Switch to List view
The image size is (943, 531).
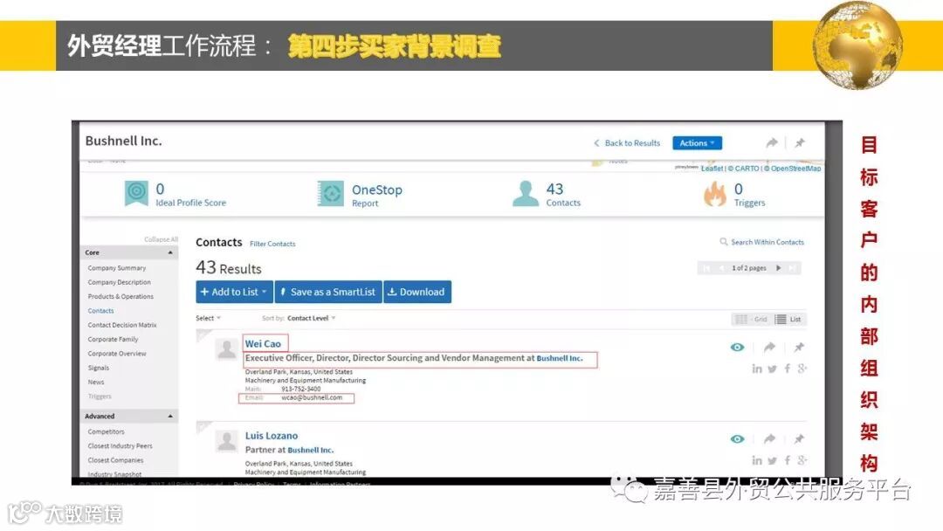coord(788,320)
